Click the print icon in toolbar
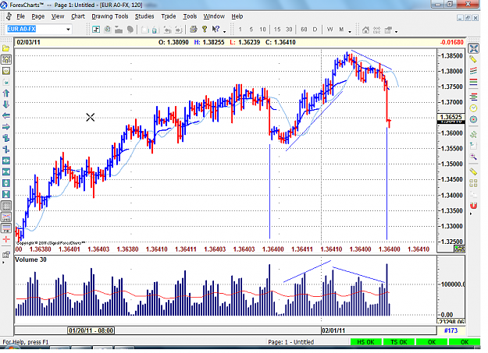Screen dimensions: 488x353 pyautogui.click(x=194, y=30)
